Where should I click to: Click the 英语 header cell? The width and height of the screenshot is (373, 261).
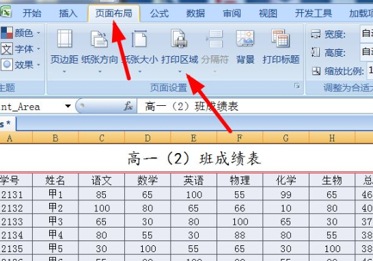[193, 180]
